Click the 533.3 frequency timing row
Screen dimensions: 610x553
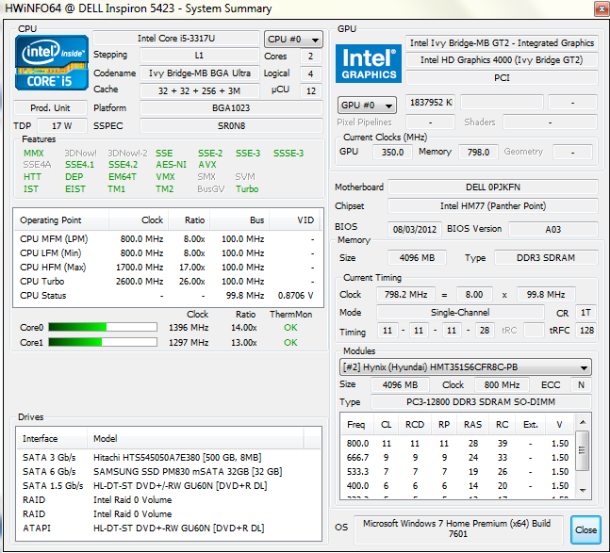tap(457, 471)
